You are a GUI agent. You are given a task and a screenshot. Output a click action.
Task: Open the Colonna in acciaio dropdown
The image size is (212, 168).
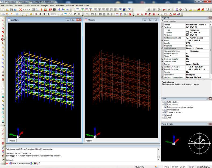[x=210, y=21]
